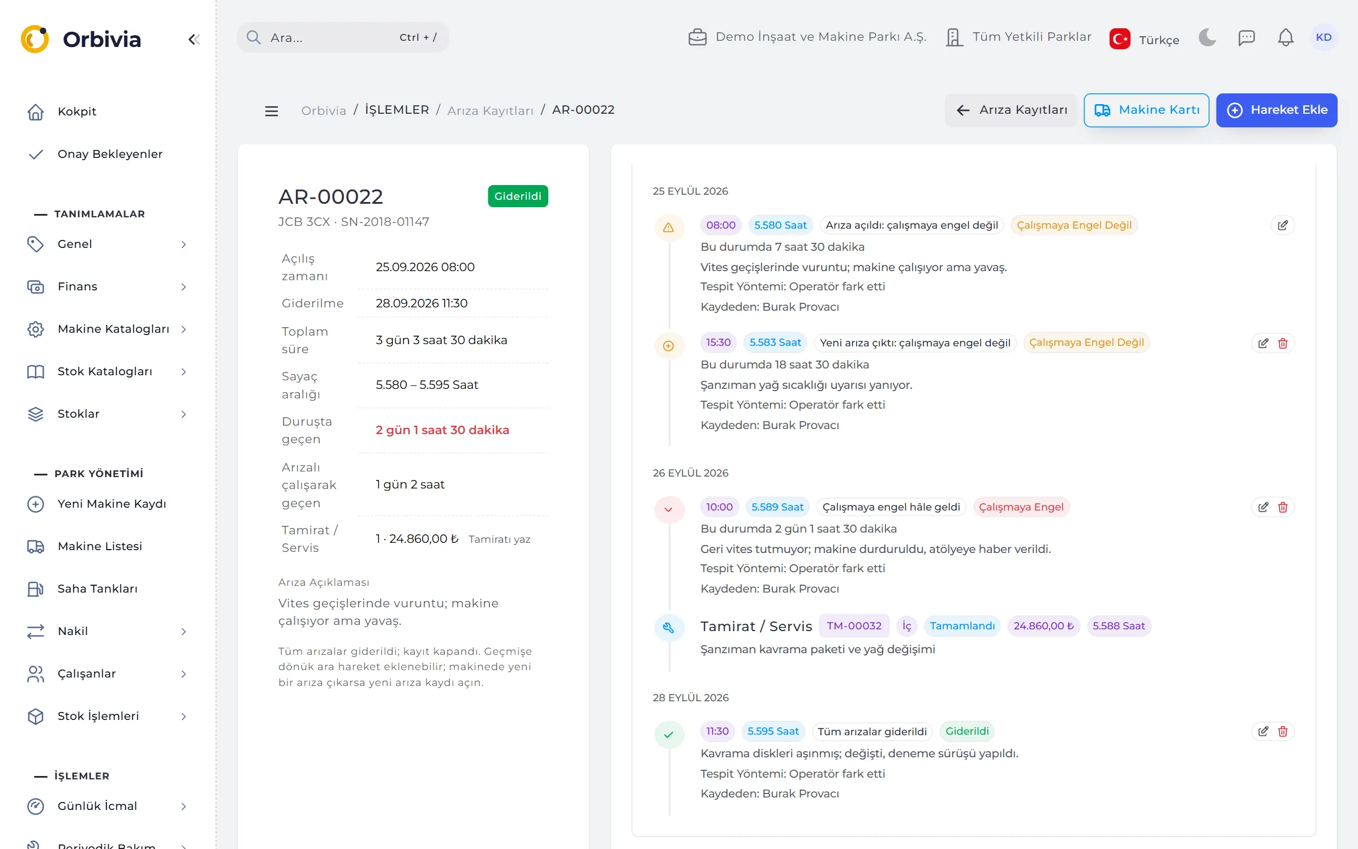
Task: Focus the Ara... search field
Action: (343, 37)
